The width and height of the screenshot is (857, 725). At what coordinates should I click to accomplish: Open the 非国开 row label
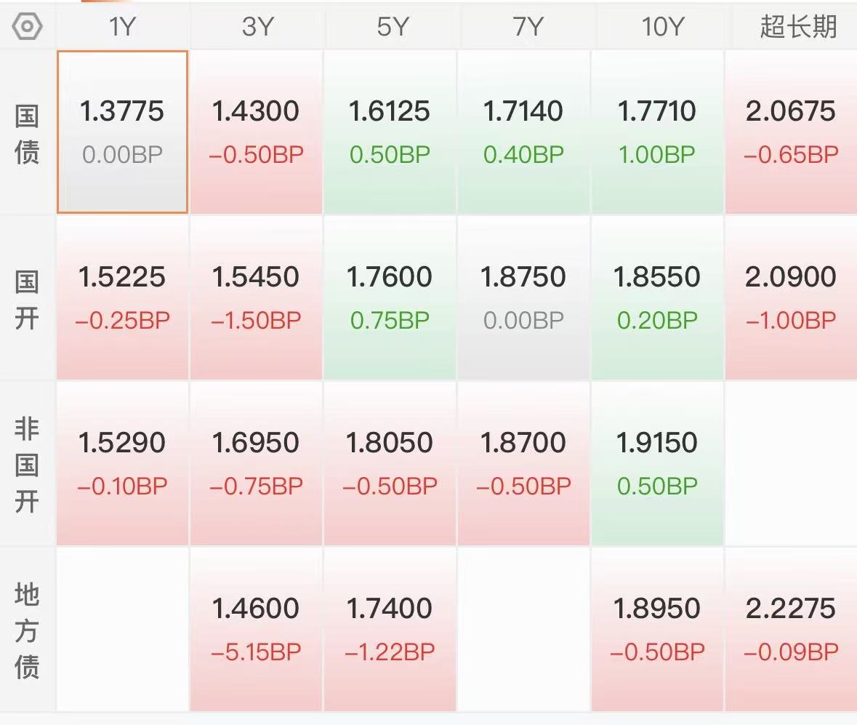pyautogui.click(x=27, y=465)
